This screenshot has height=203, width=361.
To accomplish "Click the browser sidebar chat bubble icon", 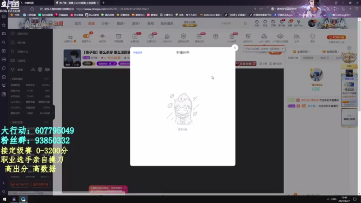I will (x=4, y=68).
